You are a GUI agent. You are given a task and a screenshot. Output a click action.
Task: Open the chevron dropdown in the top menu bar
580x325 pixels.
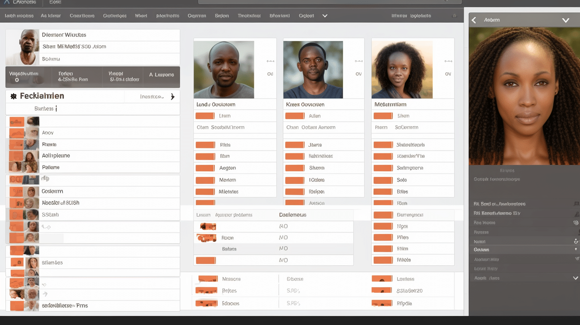[x=325, y=16]
